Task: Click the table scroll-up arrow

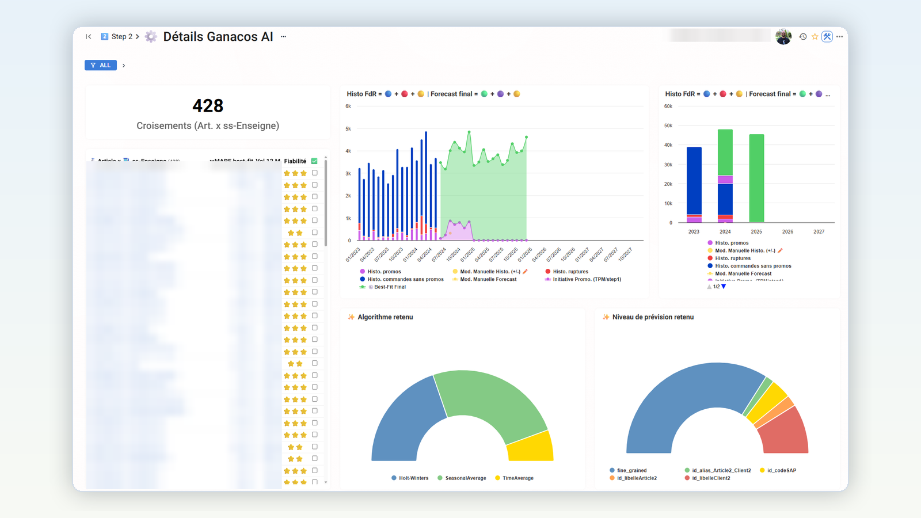Action: coord(326,157)
